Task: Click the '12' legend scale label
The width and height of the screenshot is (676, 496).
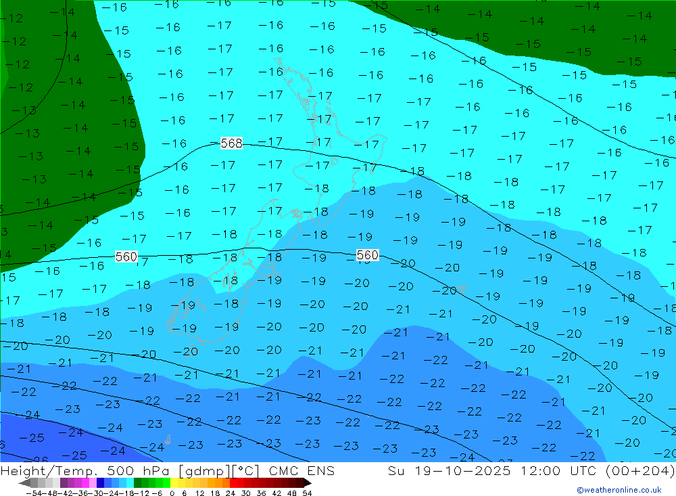Action: (x=199, y=493)
